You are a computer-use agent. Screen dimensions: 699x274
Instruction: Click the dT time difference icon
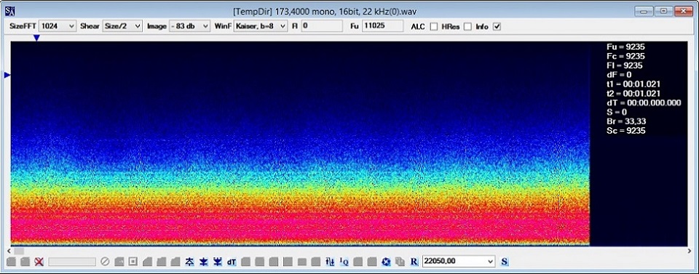click(232, 262)
